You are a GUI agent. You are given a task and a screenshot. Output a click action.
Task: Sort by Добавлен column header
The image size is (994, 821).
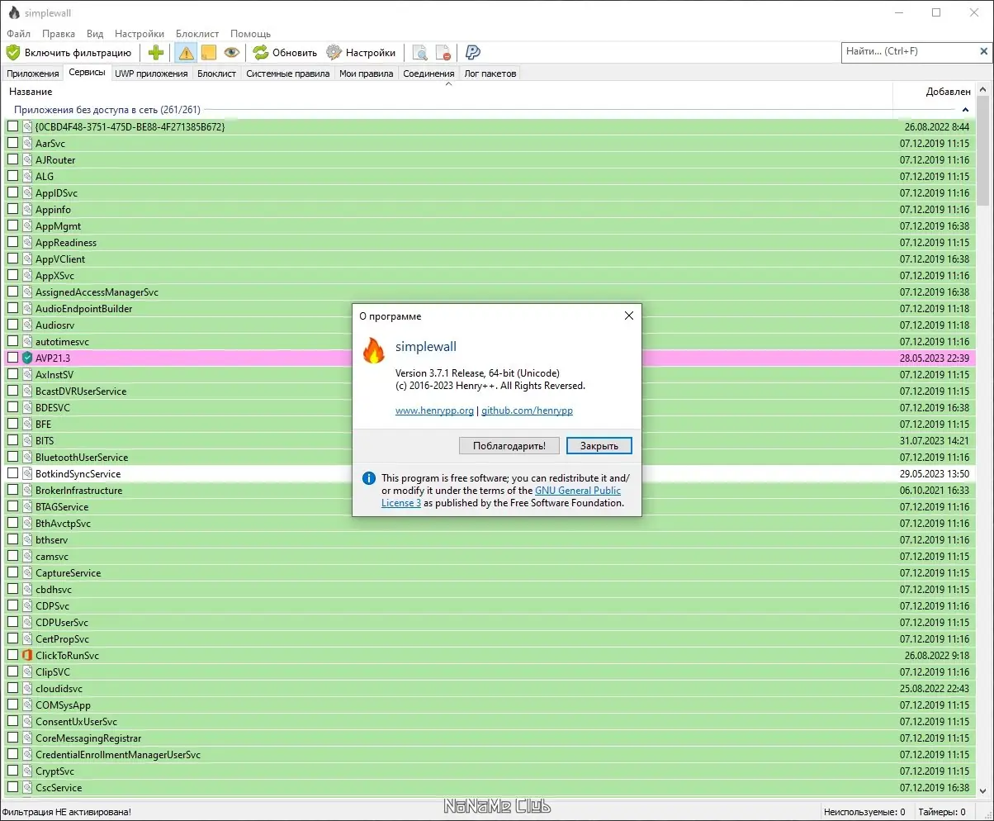(x=935, y=92)
